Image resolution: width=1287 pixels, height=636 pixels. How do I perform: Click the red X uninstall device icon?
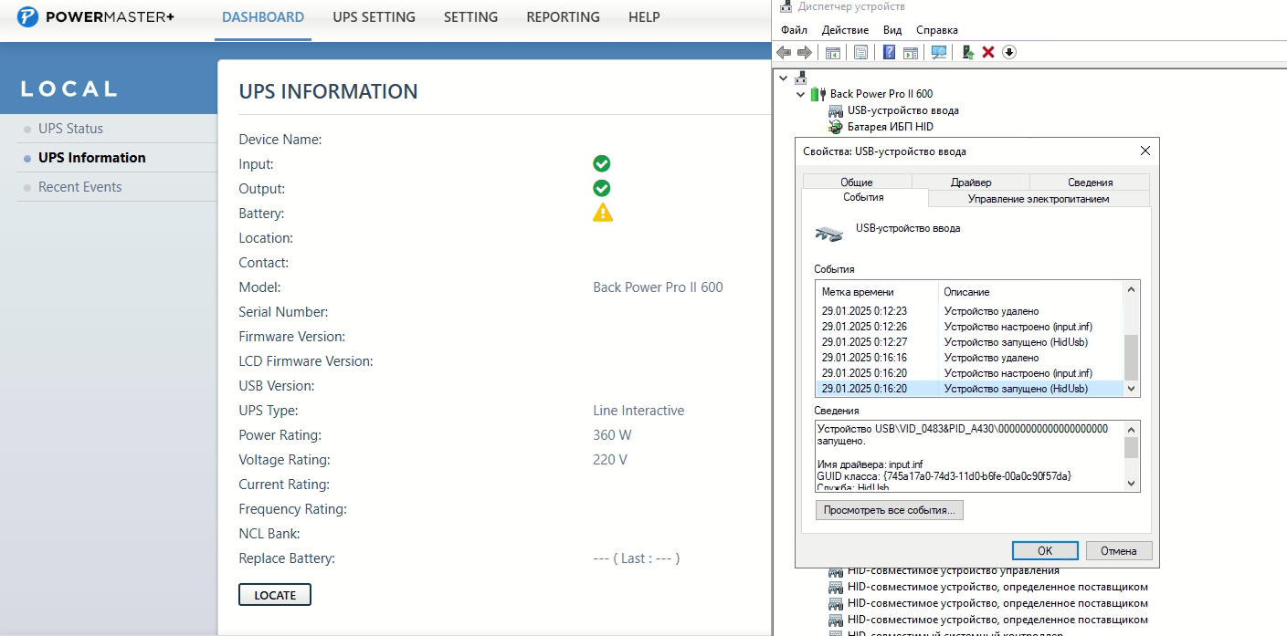pos(988,53)
